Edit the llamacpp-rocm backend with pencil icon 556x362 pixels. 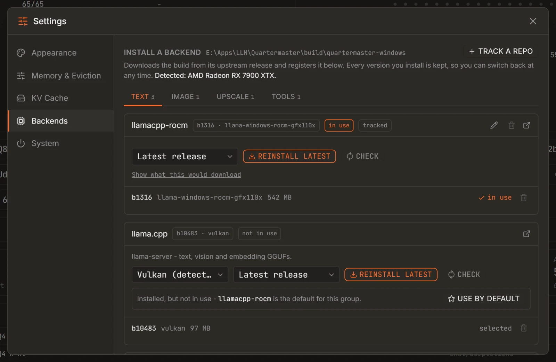coord(494,125)
